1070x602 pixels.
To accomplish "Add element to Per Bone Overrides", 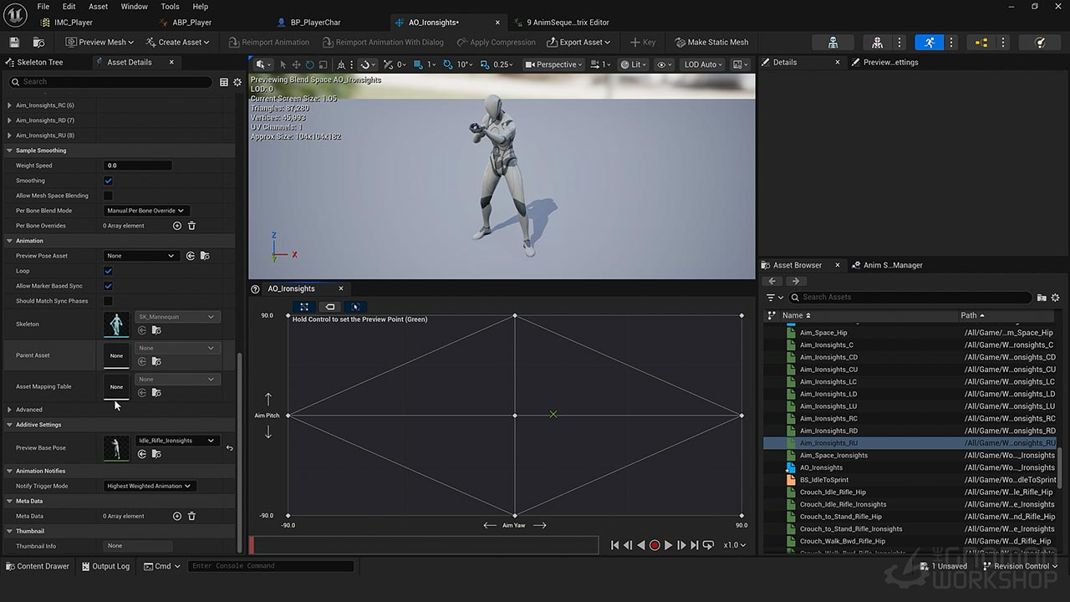I will pos(176,226).
